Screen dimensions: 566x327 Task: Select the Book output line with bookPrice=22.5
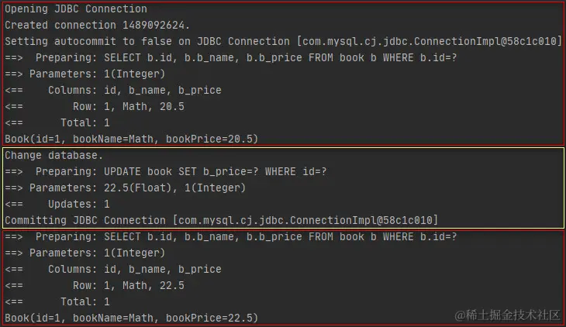coord(132,318)
